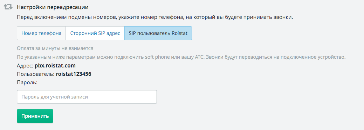Click the description line starting Перед включением
Viewport: 364px width, 130px height.
pyautogui.click(x=155, y=17)
